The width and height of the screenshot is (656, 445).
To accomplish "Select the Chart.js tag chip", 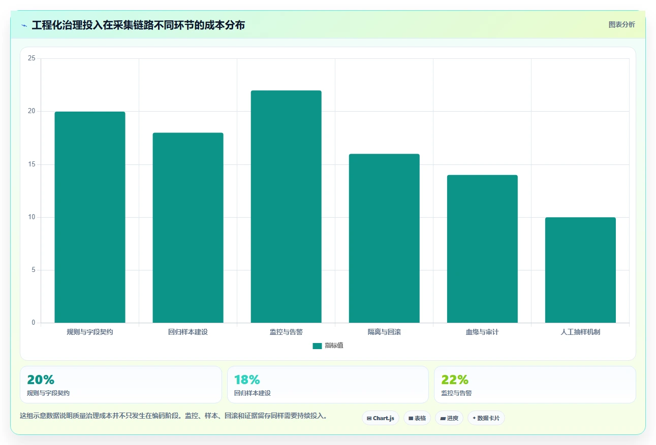I will (381, 418).
